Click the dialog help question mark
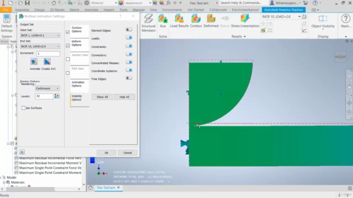353x198 pixels. click(x=120, y=16)
